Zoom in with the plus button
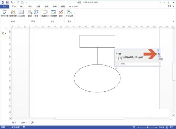 click(156, 127)
